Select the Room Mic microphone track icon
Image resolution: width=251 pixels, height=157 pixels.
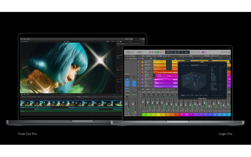[142, 76]
